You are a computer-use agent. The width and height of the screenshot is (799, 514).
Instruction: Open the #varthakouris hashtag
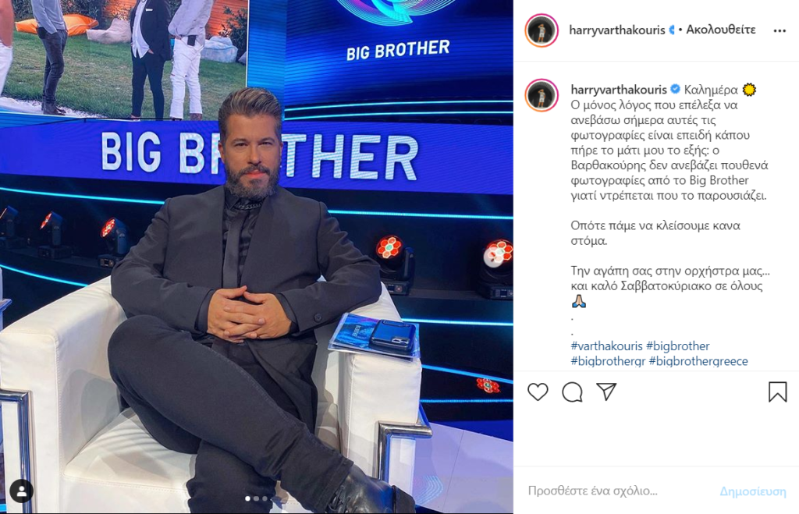click(607, 346)
